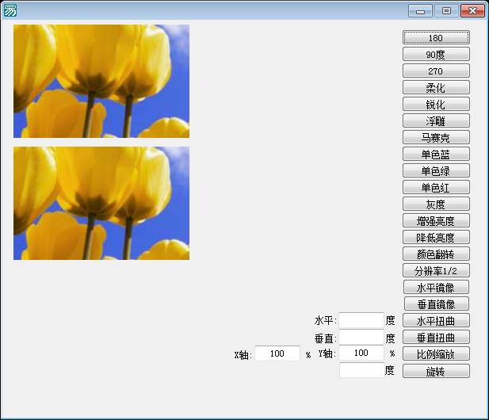Apply 垂直镜像 vertical mirror
This screenshot has width=489, height=420.
[437, 304]
